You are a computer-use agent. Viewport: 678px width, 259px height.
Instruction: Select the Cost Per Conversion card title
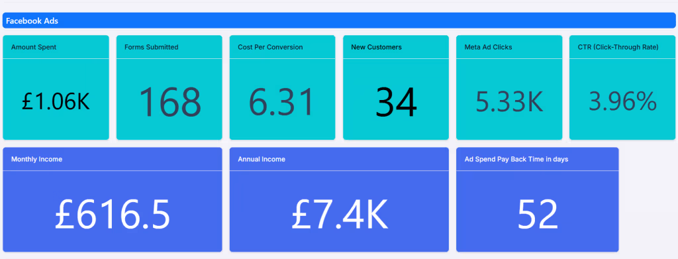click(x=270, y=47)
